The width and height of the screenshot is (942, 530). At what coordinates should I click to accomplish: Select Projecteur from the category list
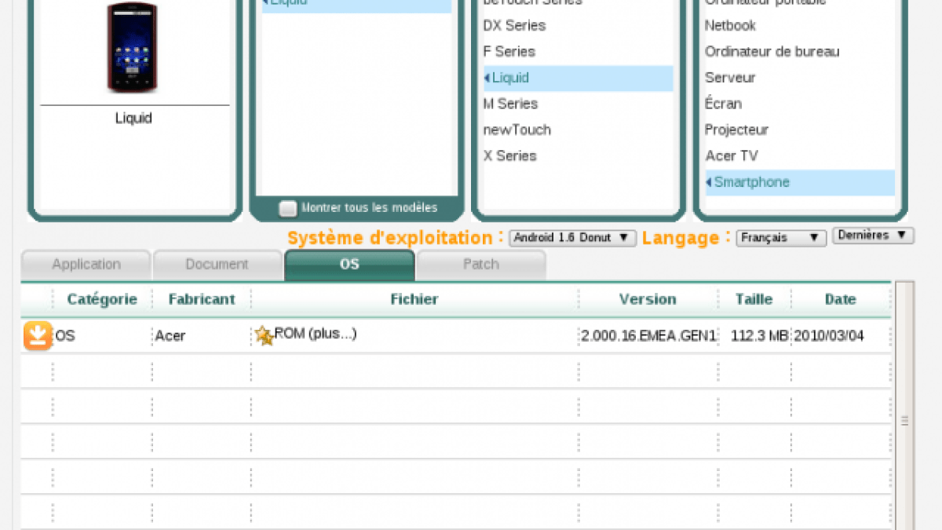click(x=736, y=130)
